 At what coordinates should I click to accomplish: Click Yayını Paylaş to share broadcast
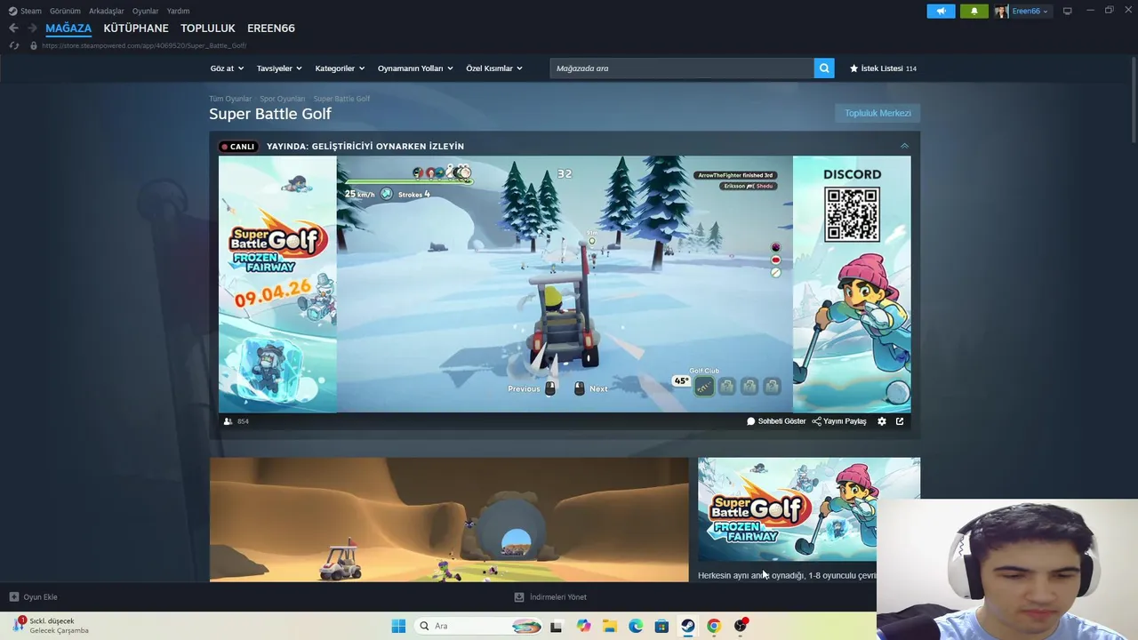click(839, 421)
